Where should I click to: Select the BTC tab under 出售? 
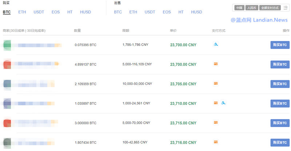118,12
